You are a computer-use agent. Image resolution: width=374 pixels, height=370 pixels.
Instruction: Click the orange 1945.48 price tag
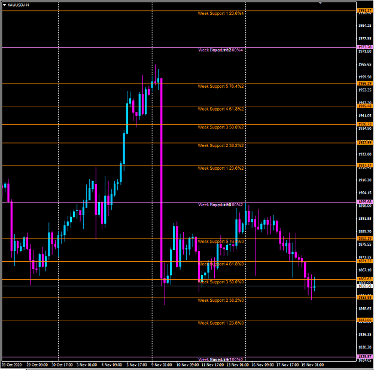[364, 106]
